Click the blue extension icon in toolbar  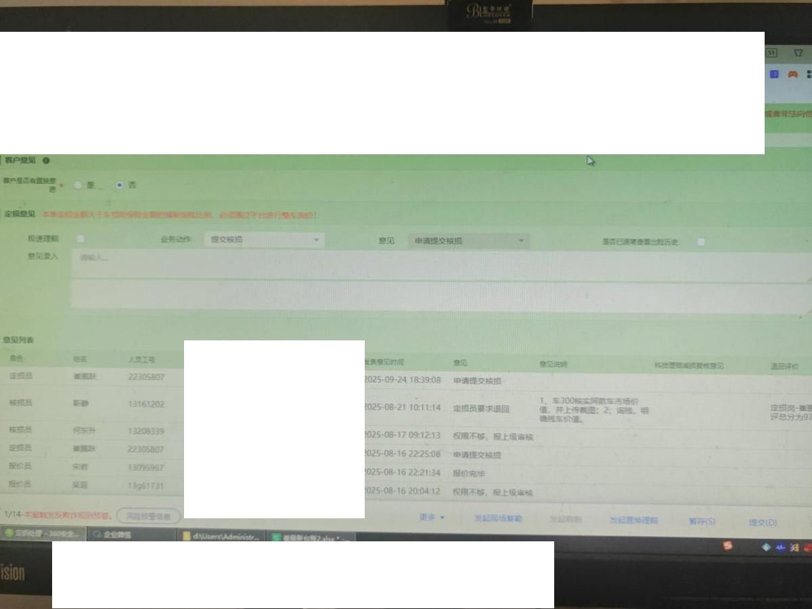coord(774,74)
